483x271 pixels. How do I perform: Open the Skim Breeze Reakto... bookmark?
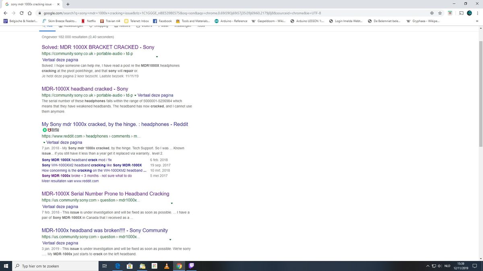60,21
